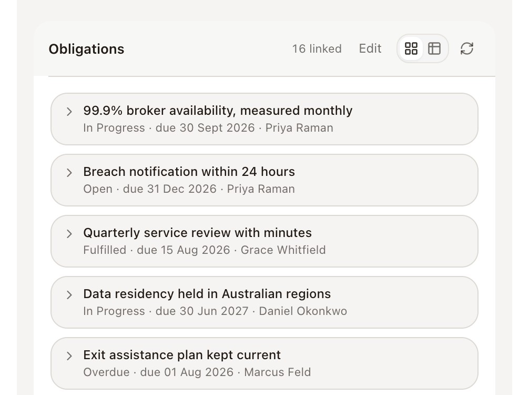Screen dimensions: 529x395
Task: Select 'Exit assistance plan kept current' title
Action: [x=182, y=355]
